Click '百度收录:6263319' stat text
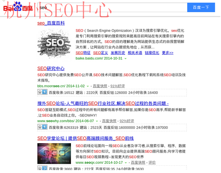221x173 pixels. click(x=64, y=128)
